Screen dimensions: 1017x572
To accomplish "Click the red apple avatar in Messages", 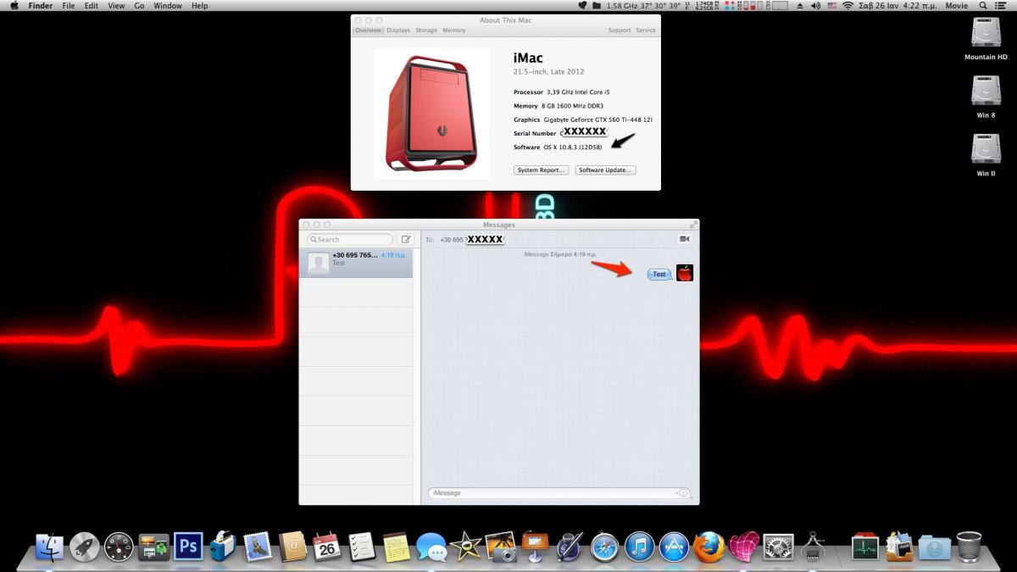I will pos(685,273).
